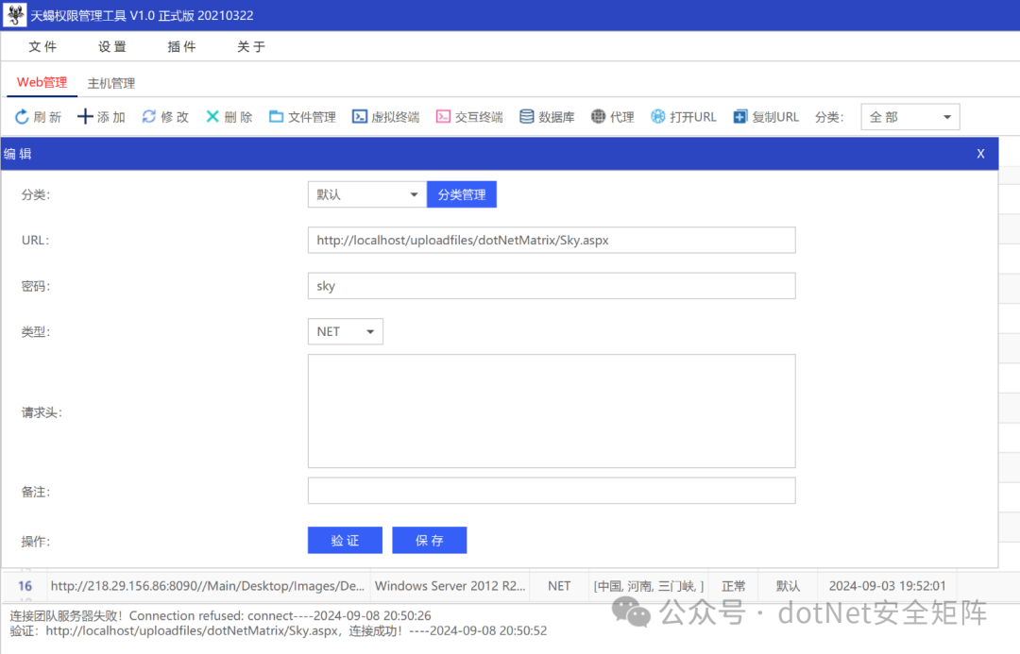Viewport: 1020px width, 654px height.
Task: Open file management (文件管理) folder icon
Action: (x=276, y=117)
